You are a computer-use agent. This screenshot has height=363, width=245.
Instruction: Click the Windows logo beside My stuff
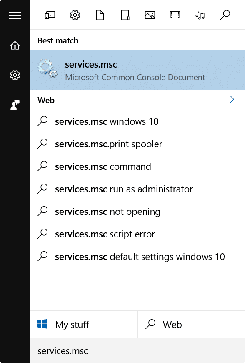42,324
